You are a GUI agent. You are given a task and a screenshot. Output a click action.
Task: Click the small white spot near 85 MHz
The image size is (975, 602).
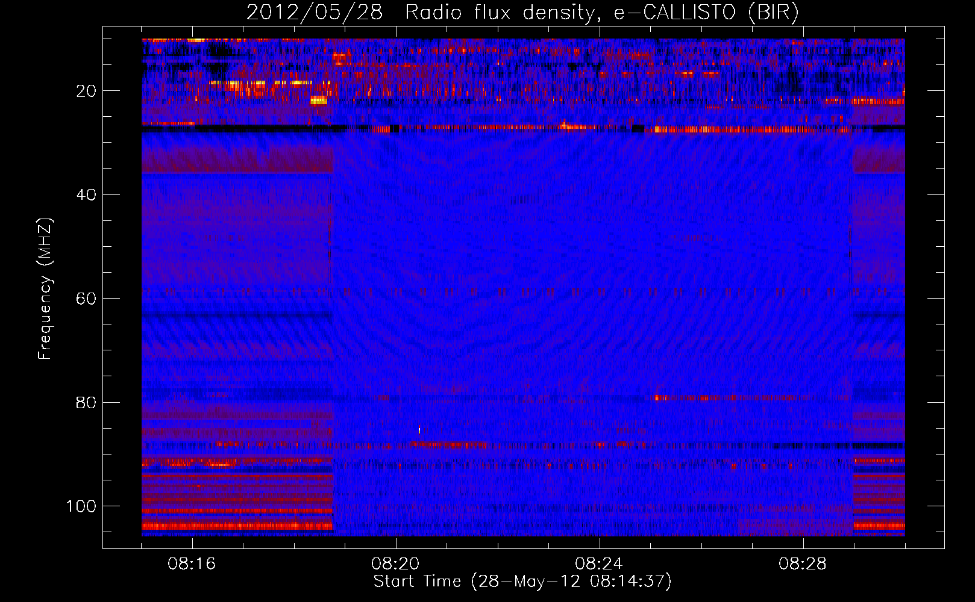pyautogui.click(x=419, y=430)
